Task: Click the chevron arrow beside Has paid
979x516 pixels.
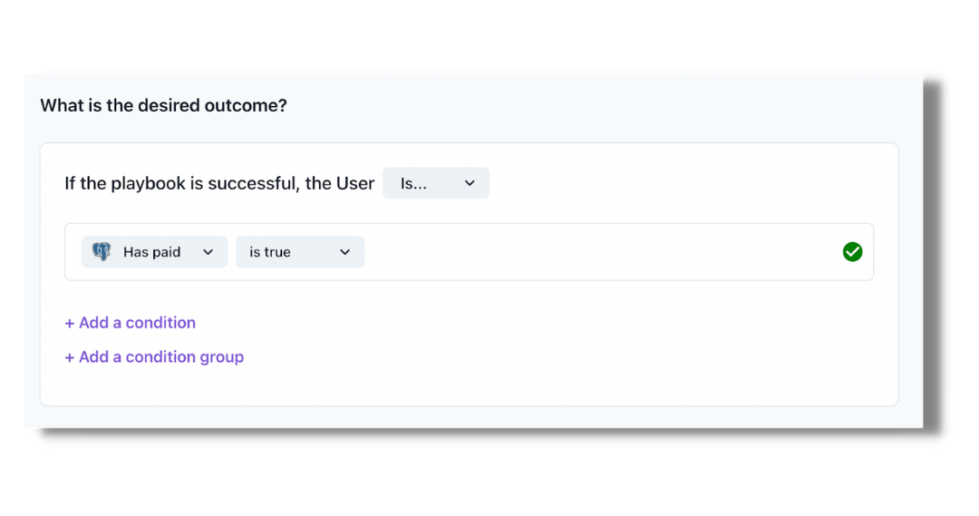Action: pos(208,252)
